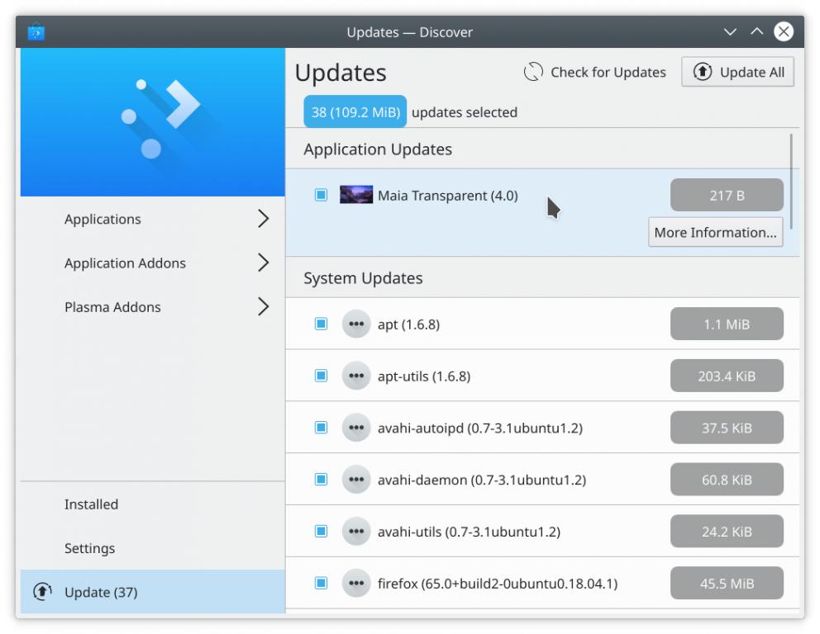Screen dimensions: 820x634
Task: Uncheck the Maia Transparent update checkbox
Action: tap(321, 195)
